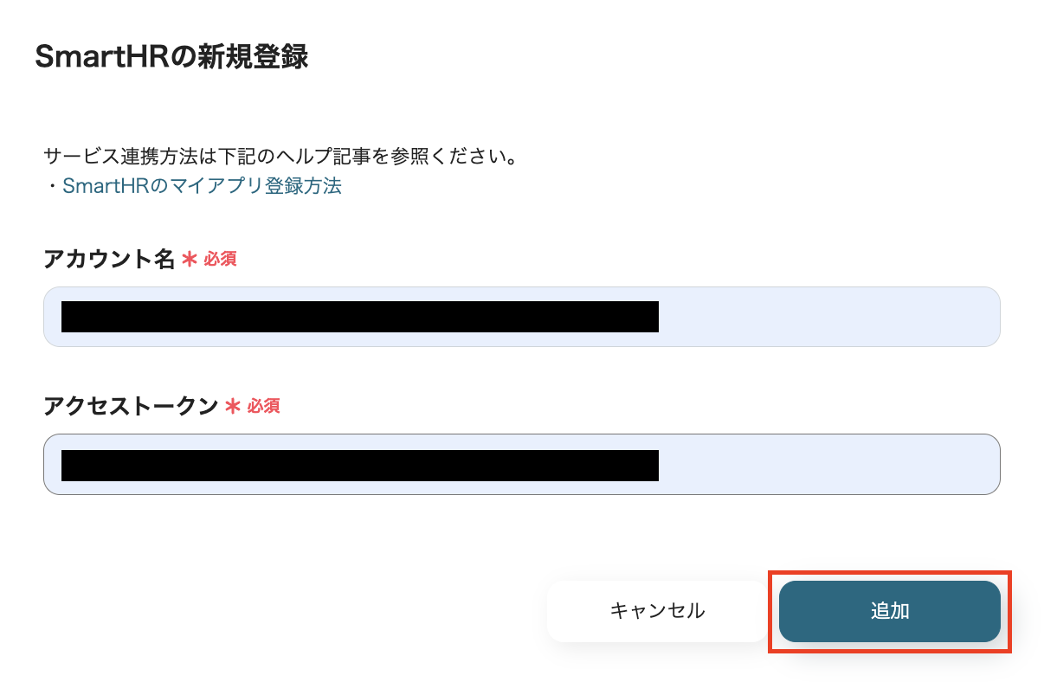Click the 追加 button to submit registration
Screen dimensions: 1044x682
(890, 611)
